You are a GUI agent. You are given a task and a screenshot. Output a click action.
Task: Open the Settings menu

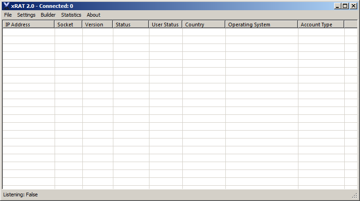point(26,15)
